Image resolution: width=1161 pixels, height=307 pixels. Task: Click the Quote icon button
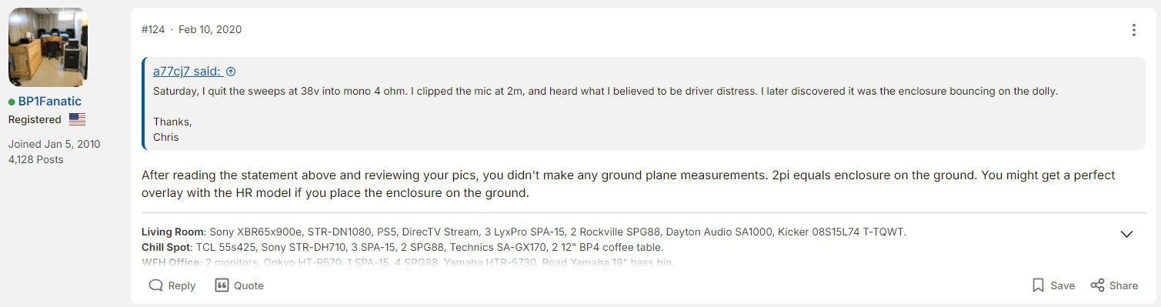click(222, 285)
